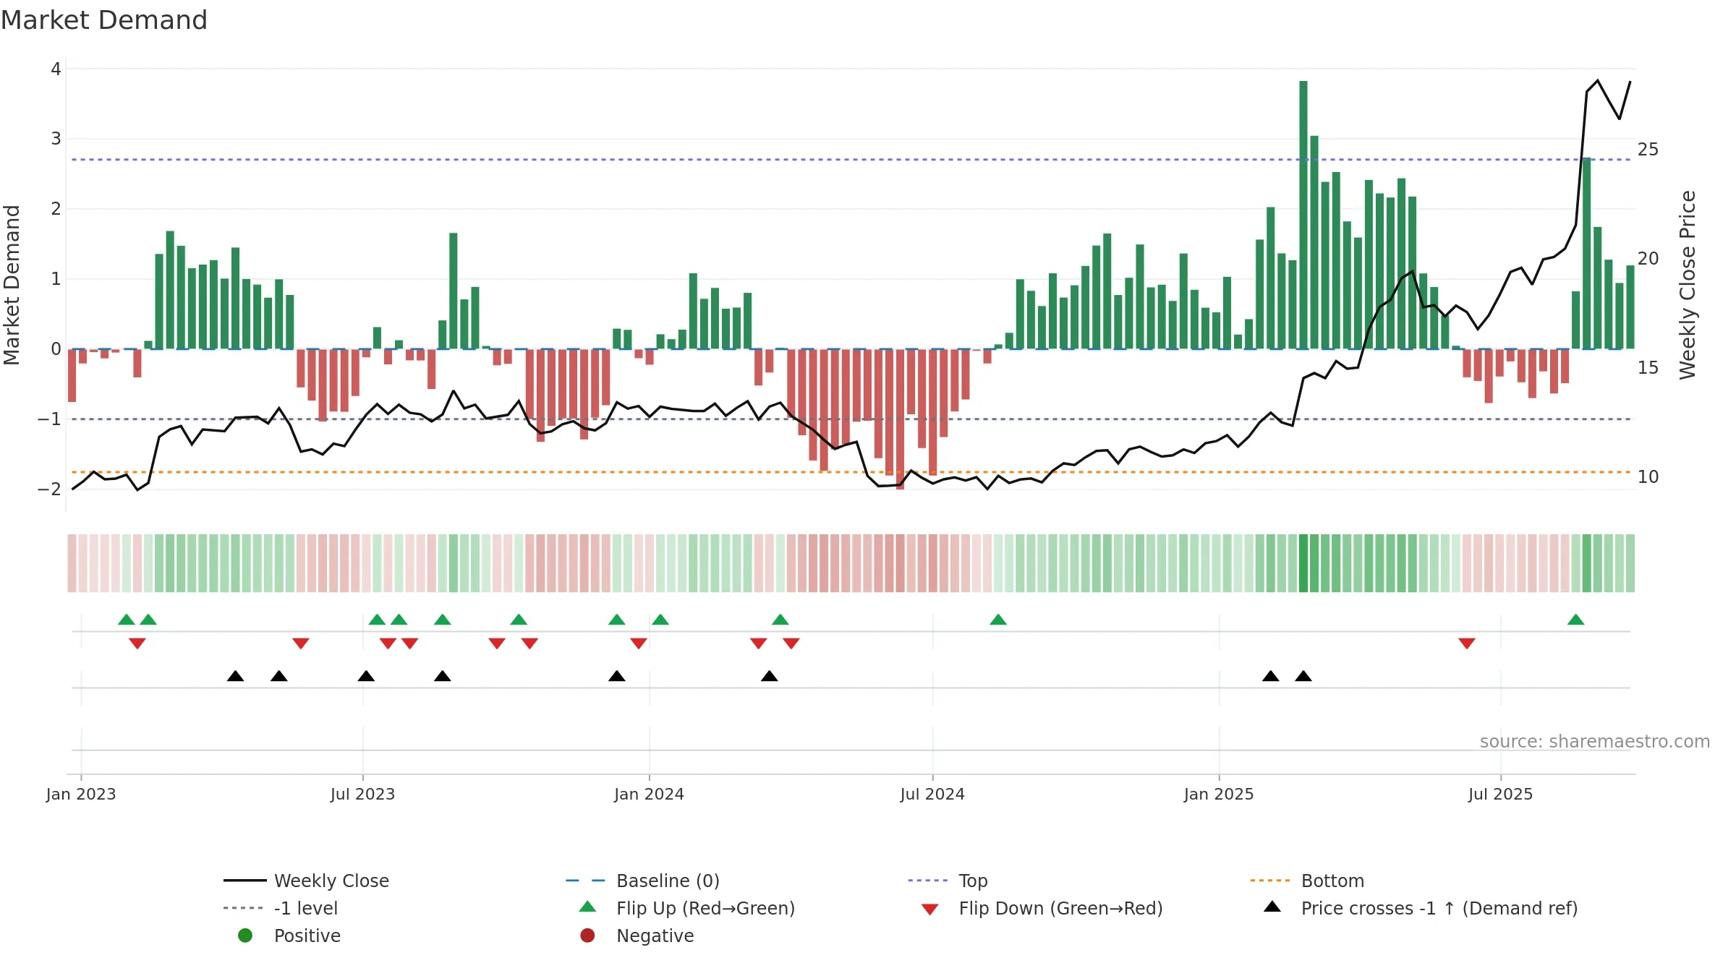Select the last Flip Up marker after Jul 2025
The width and height of the screenshot is (1736, 976).
coord(1576,620)
